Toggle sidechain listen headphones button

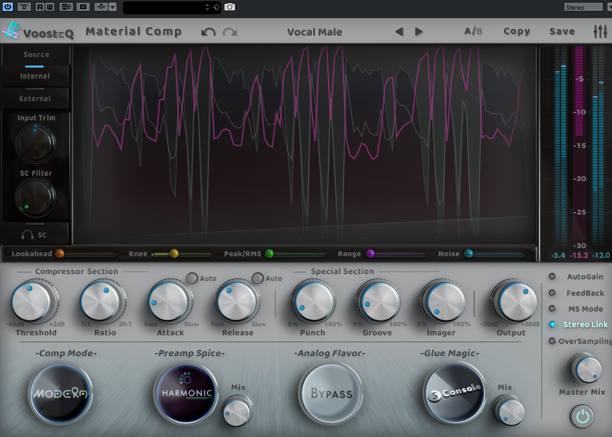point(34,235)
